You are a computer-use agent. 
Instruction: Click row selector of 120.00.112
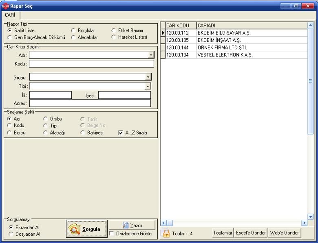click(163, 33)
